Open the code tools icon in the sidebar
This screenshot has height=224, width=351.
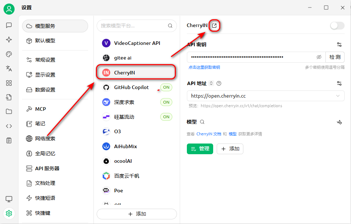click(9, 126)
